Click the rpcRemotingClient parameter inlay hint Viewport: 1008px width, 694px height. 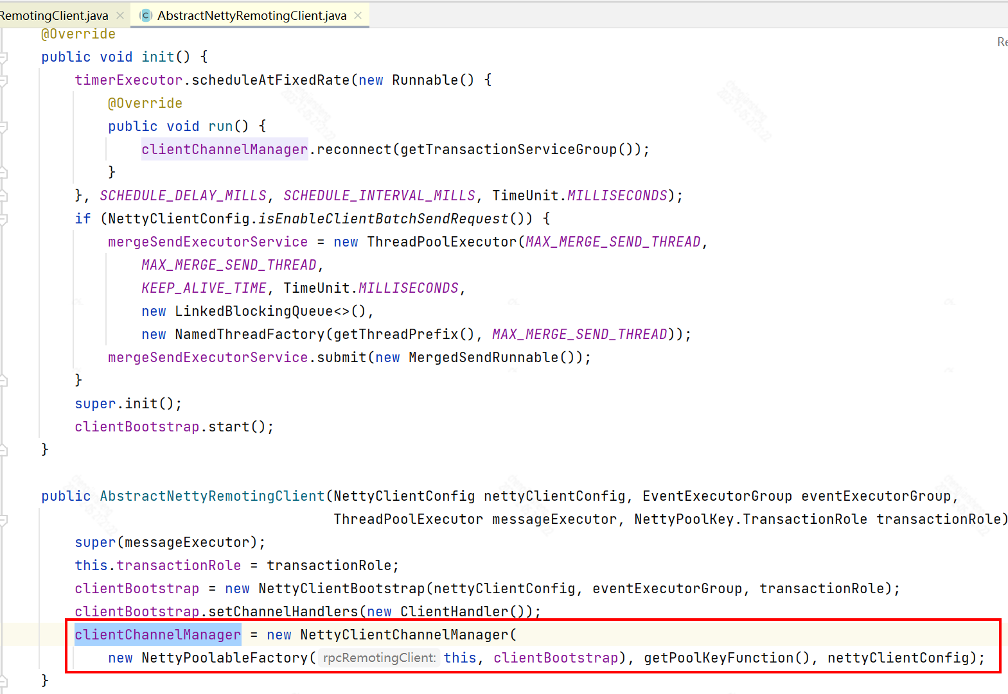tap(379, 657)
